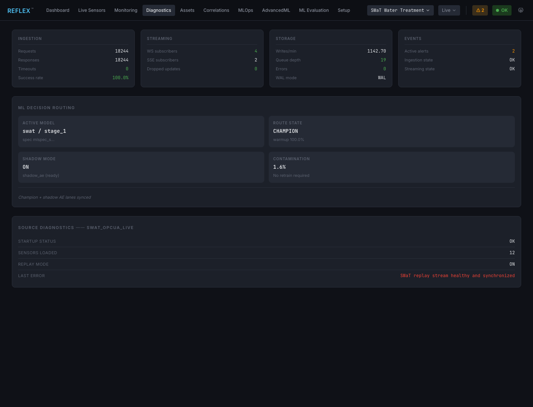The image size is (533, 407).
Task: Open the SWaT Water Treatment dropdown
Action: (x=400, y=10)
